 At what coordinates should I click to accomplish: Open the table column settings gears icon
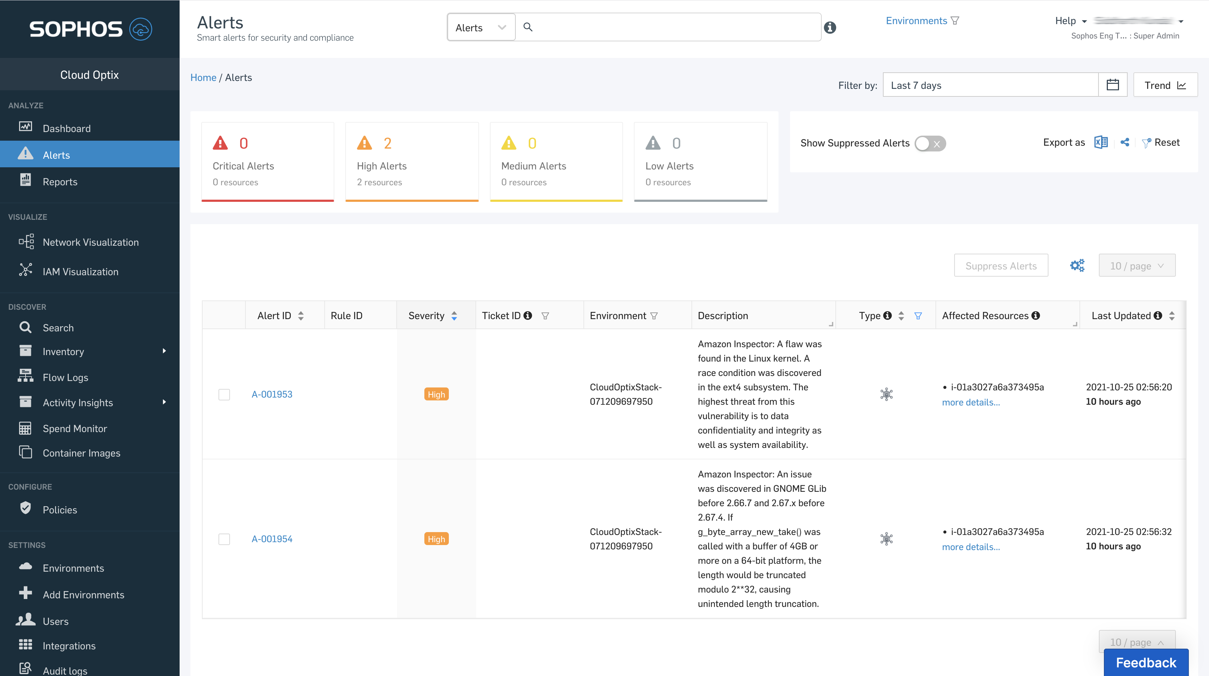[1077, 266]
